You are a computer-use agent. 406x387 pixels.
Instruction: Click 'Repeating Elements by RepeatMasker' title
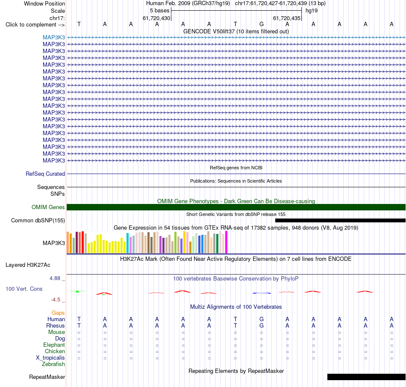(x=236, y=371)
